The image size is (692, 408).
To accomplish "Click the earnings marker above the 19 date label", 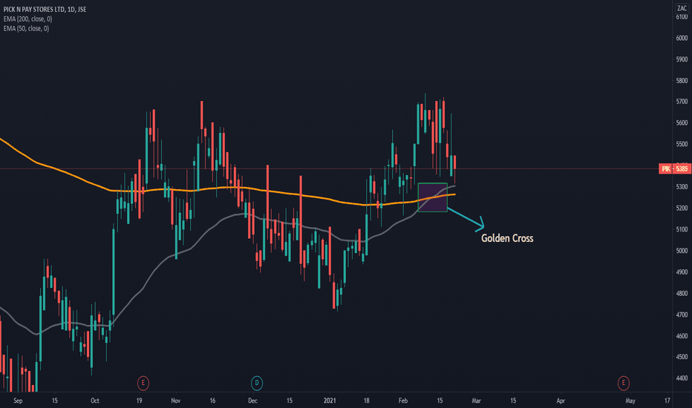I will click(143, 383).
